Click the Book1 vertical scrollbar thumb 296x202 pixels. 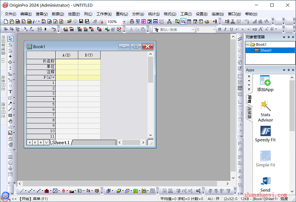(151, 70)
